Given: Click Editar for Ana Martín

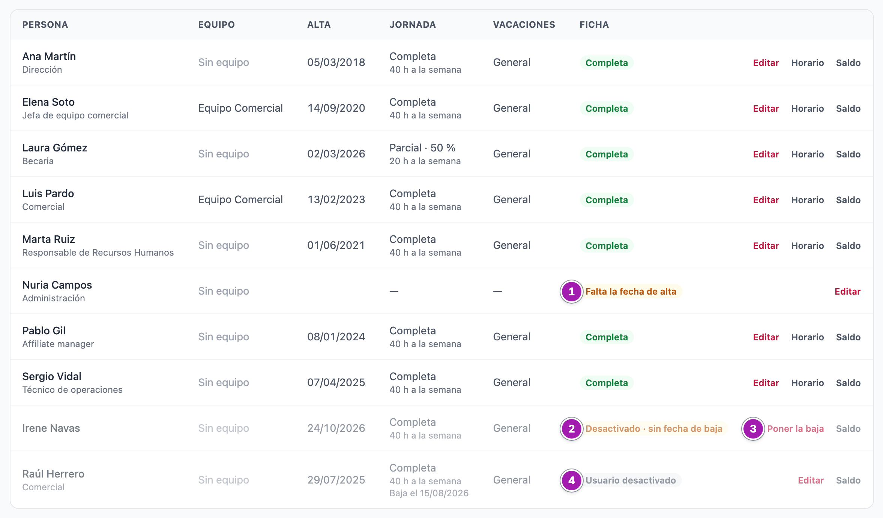Looking at the screenshot, I should pyautogui.click(x=766, y=63).
